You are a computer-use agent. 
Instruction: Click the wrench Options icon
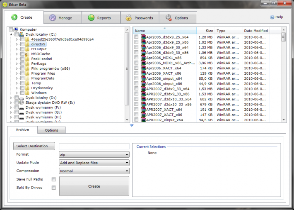(x=169, y=18)
